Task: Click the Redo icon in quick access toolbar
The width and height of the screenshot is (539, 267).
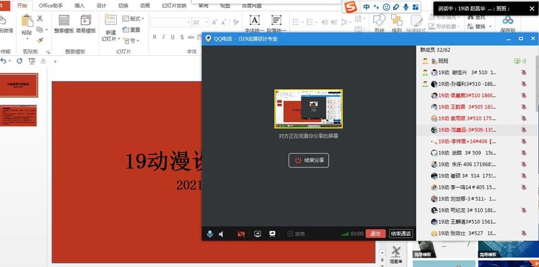Action: tap(20, 61)
